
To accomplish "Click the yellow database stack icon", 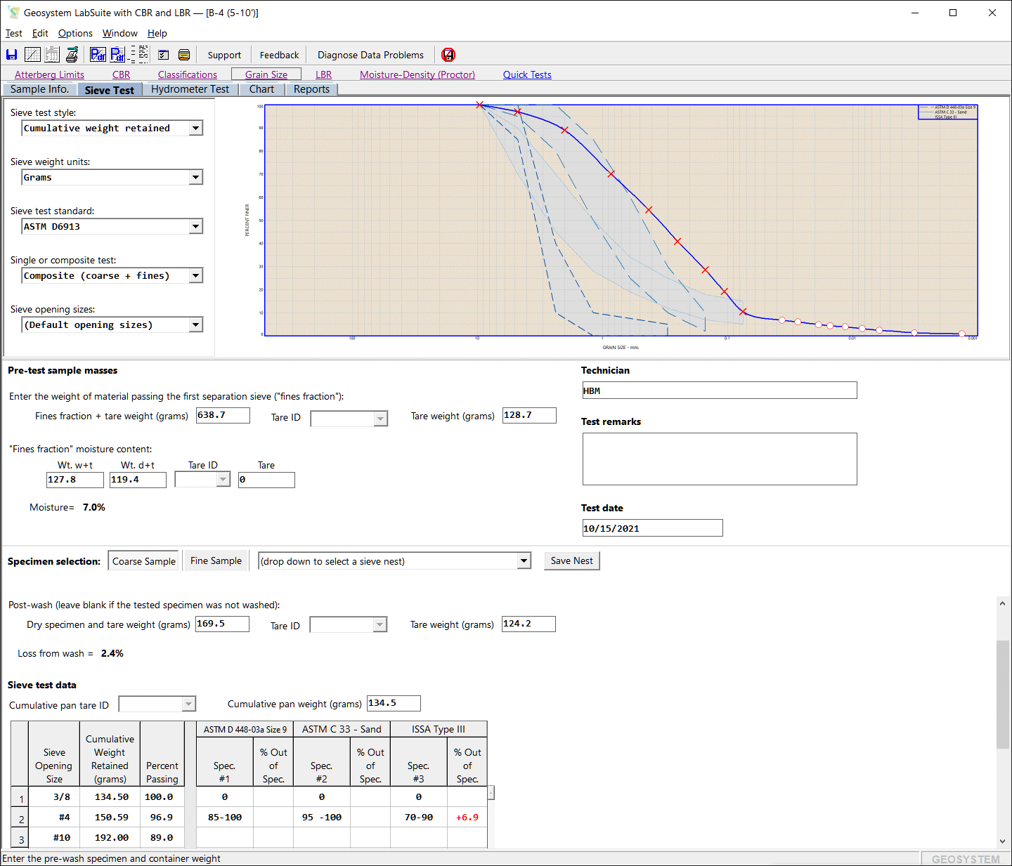I will (184, 55).
